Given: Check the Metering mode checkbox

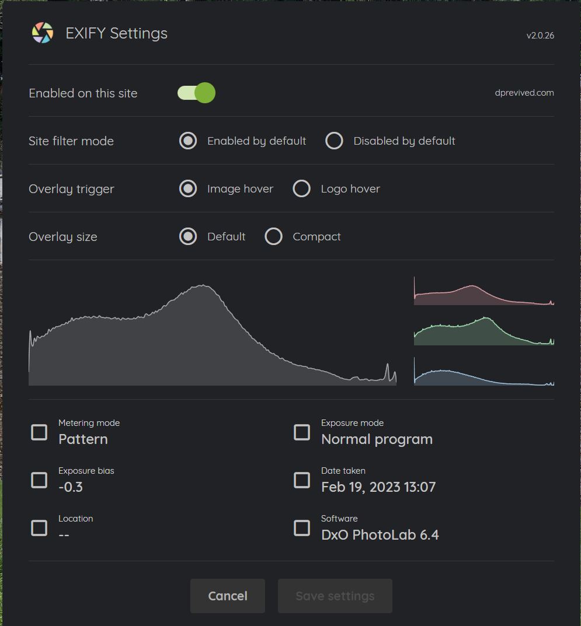Looking at the screenshot, I should (39, 432).
